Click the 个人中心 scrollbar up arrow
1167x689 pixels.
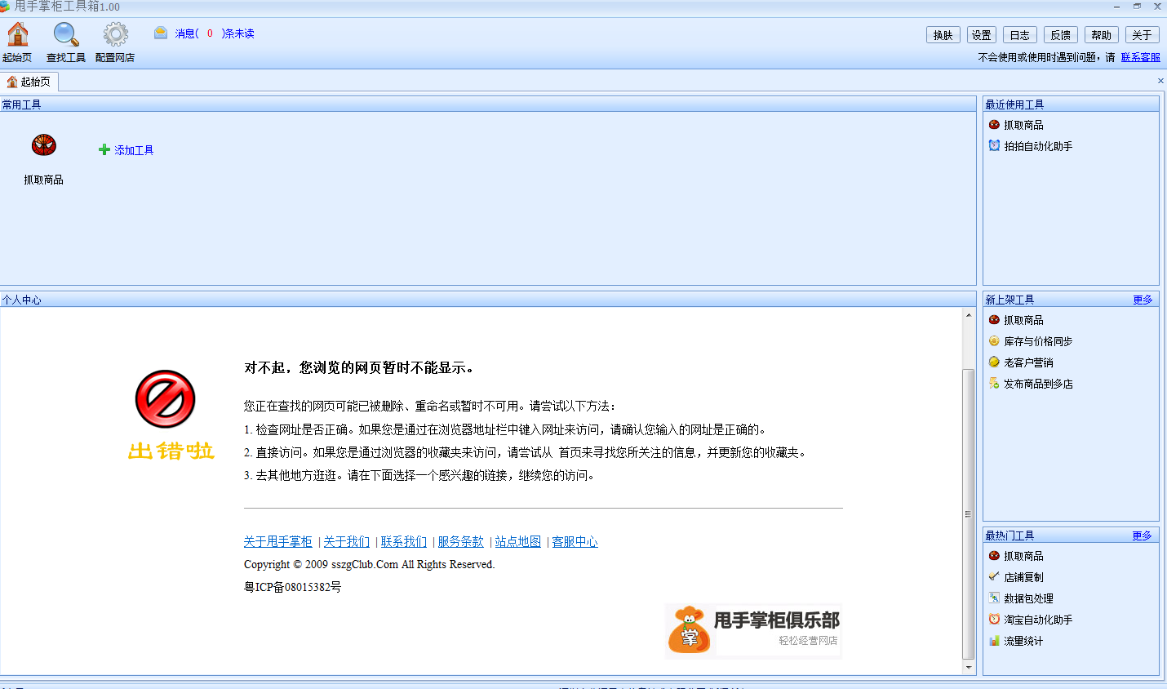(969, 315)
